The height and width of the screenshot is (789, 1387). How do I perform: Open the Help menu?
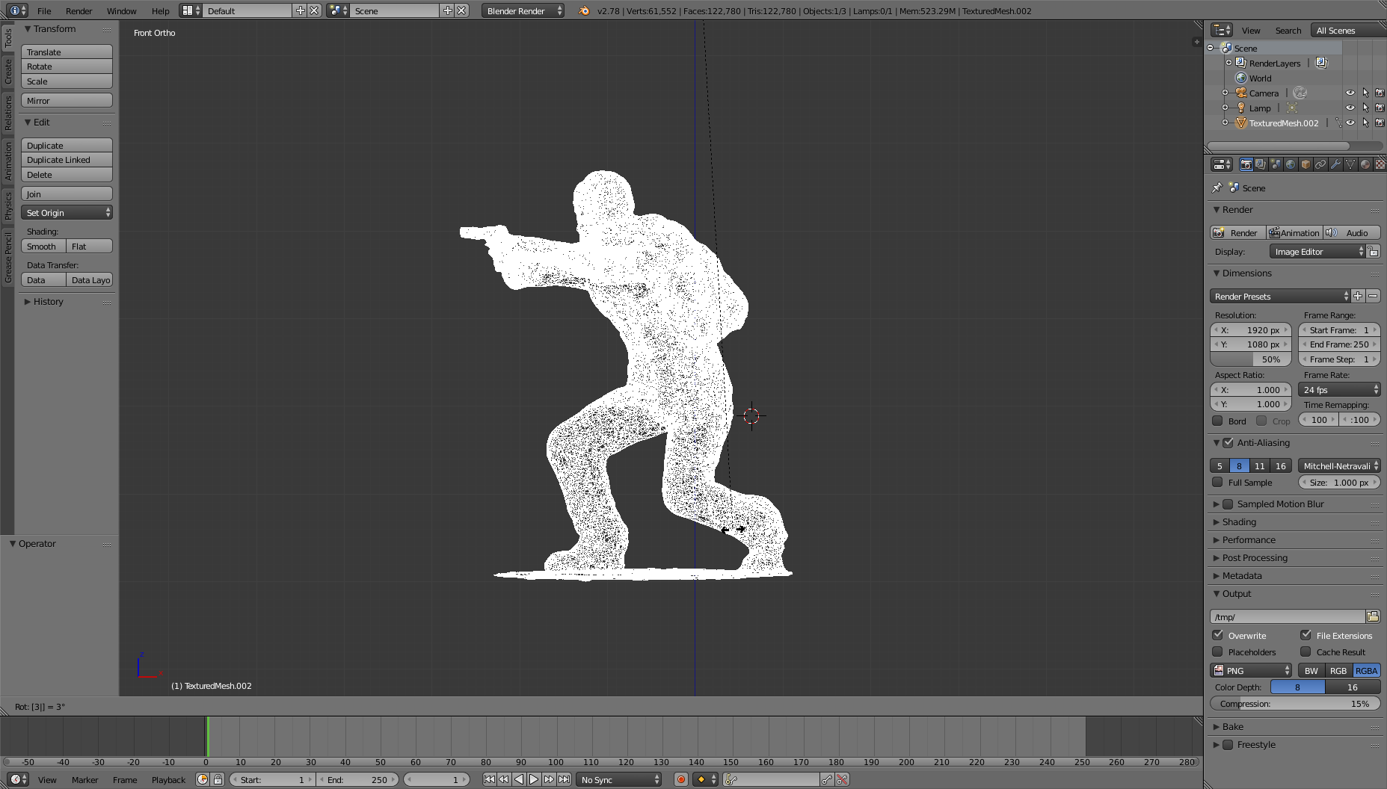[x=160, y=10]
